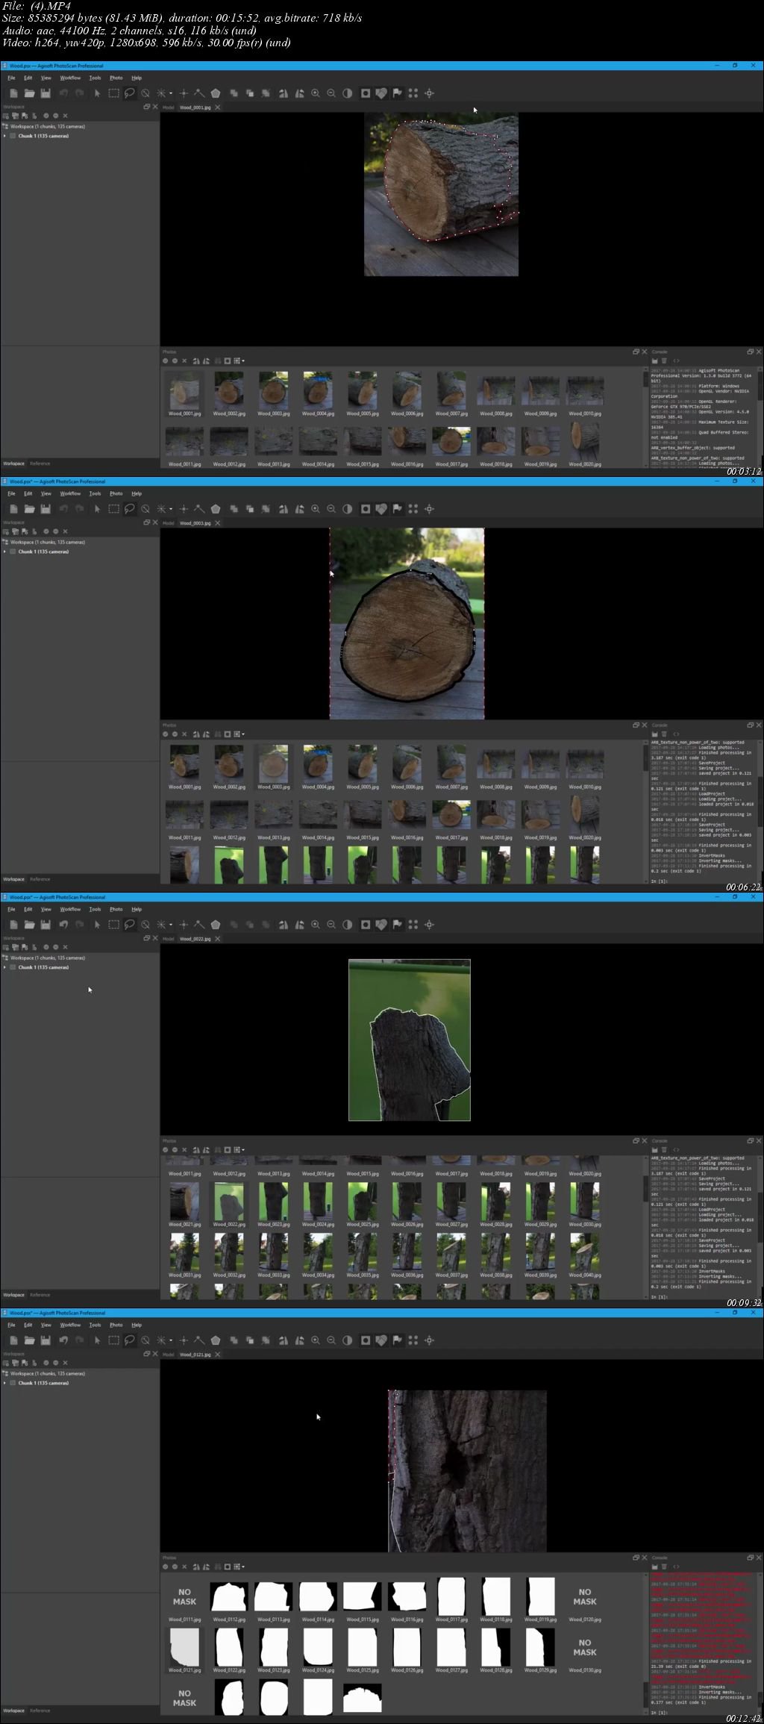Click Remove Items X in Wood_0001.jpg workspace pane
This screenshot has width=764, height=1724.
click(66, 116)
